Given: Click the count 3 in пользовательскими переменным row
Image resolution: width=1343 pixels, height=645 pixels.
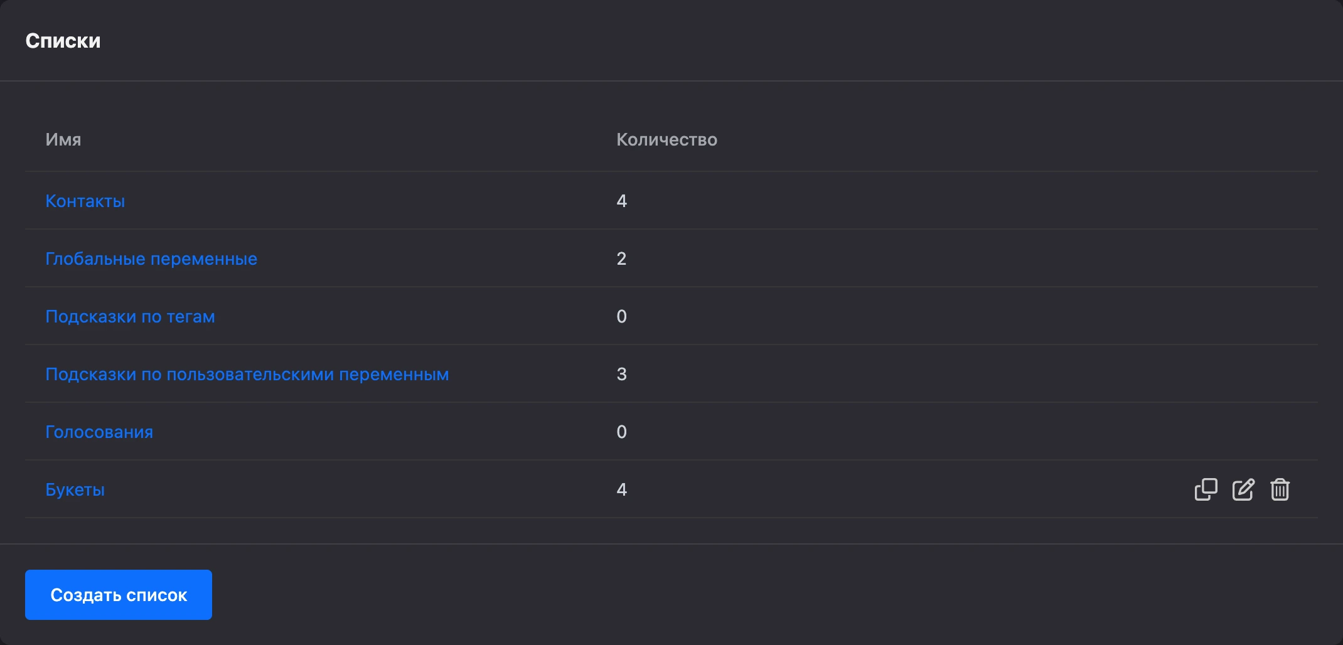Looking at the screenshot, I should coord(621,374).
